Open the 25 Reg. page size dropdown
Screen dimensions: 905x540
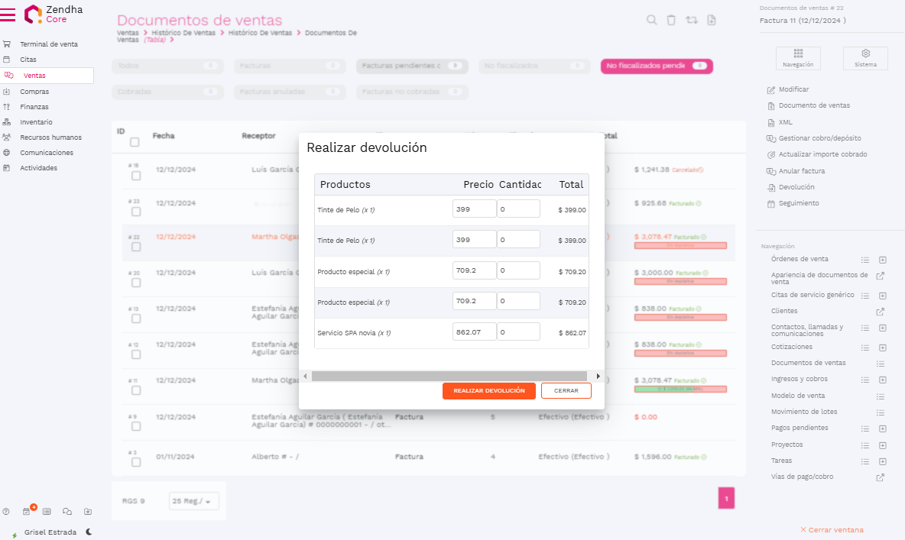(x=193, y=501)
